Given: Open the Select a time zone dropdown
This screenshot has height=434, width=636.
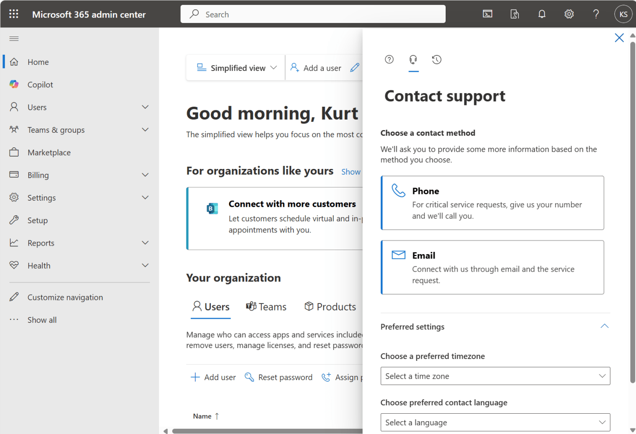Looking at the screenshot, I should tap(495, 376).
